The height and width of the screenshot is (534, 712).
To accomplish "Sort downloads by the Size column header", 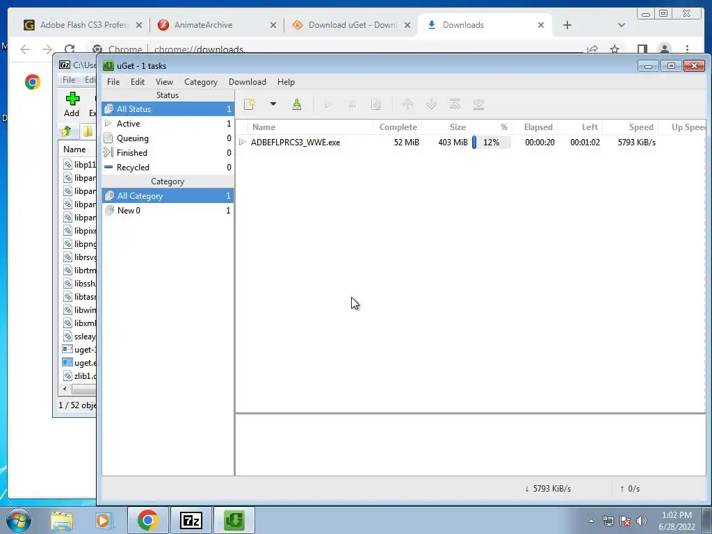I will pyautogui.click(x=446, y=127).
